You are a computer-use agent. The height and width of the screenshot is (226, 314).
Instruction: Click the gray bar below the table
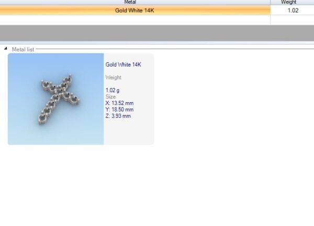(157, 33)
